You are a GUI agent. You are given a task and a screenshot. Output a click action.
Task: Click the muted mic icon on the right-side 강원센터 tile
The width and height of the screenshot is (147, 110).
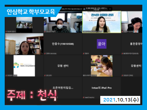[x=122, y=75]
